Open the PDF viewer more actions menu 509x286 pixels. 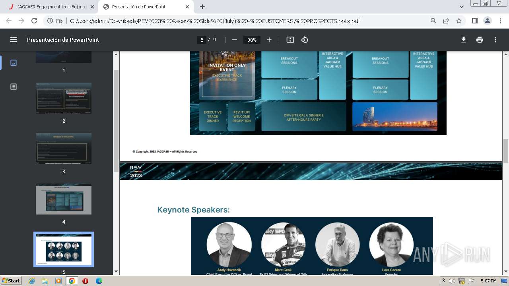pyautogui.click(x=495, y=40)
